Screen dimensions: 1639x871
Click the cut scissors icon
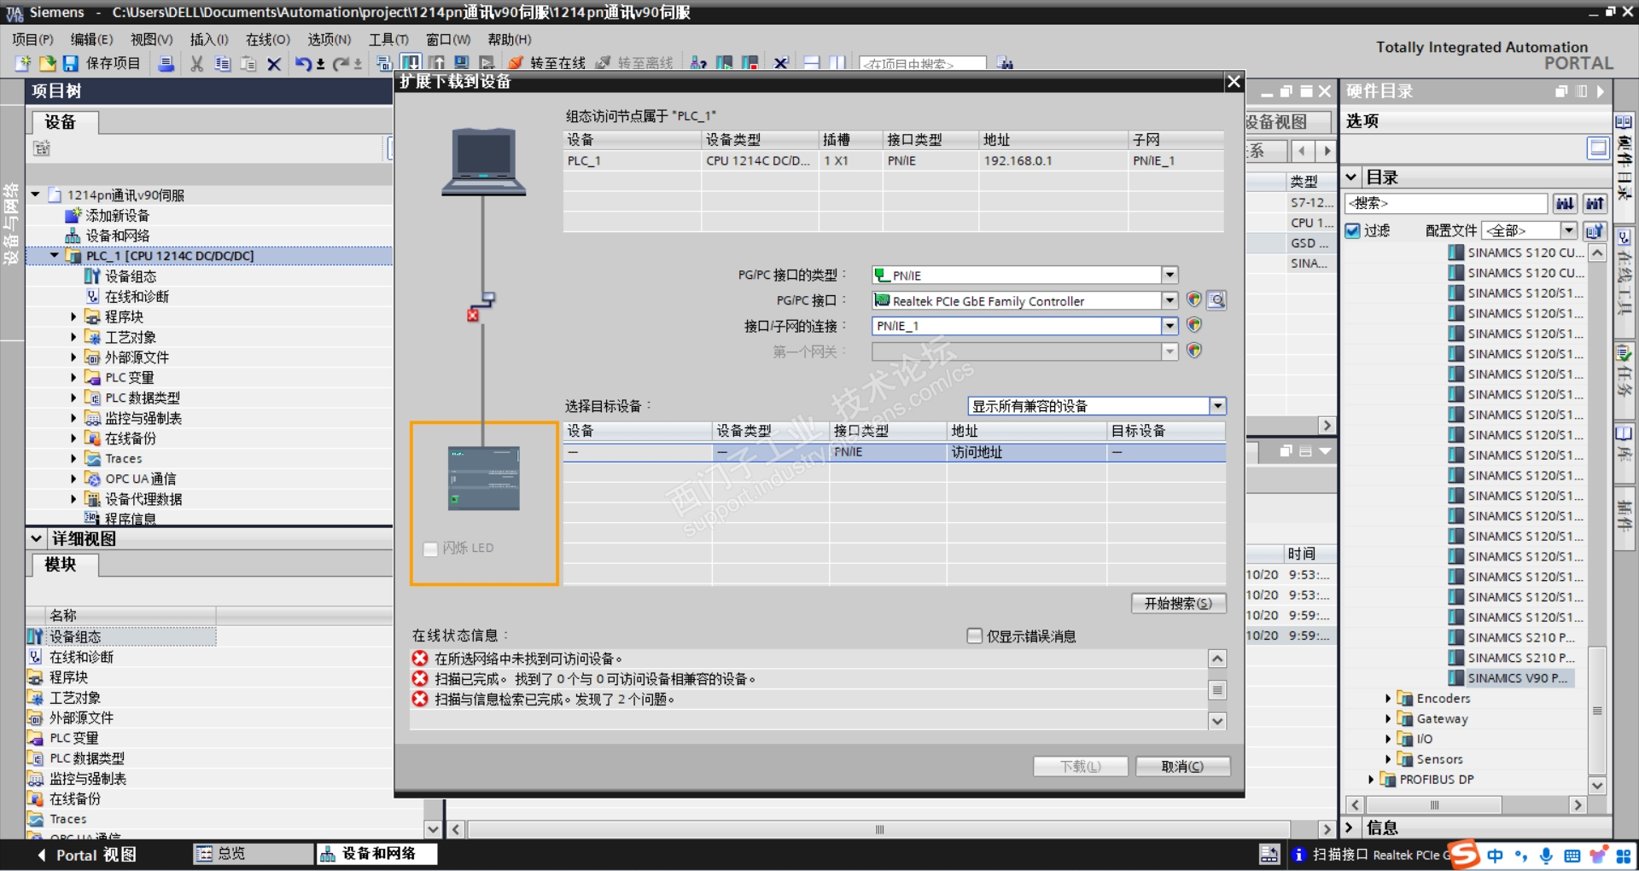[197, 63]
